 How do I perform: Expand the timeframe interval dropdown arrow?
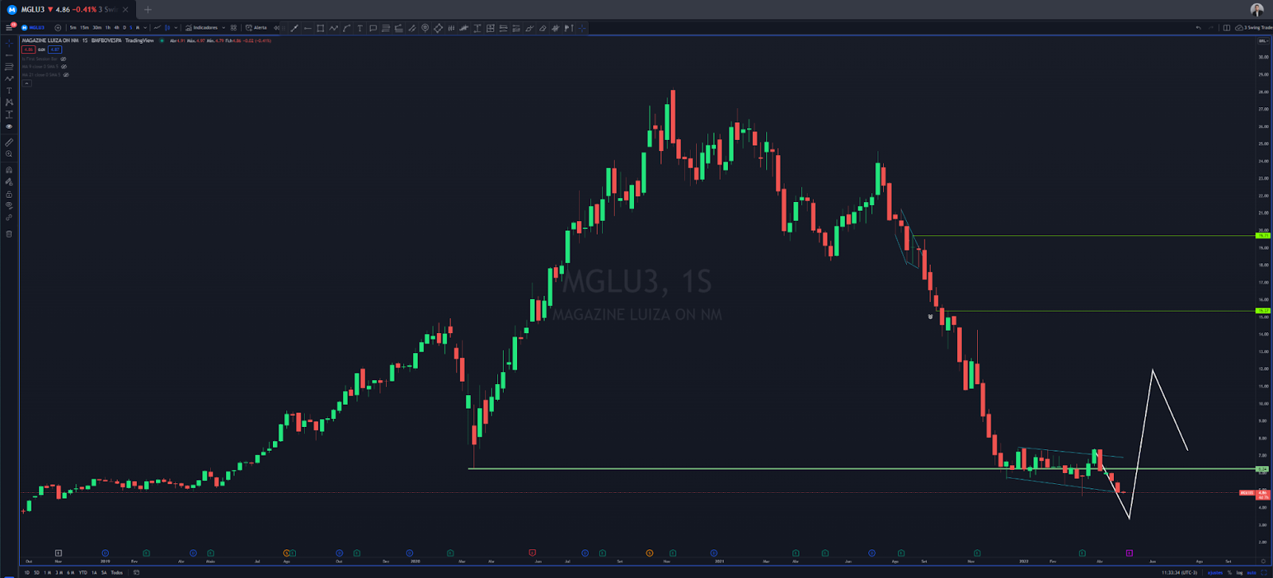(x=145, y=28)
